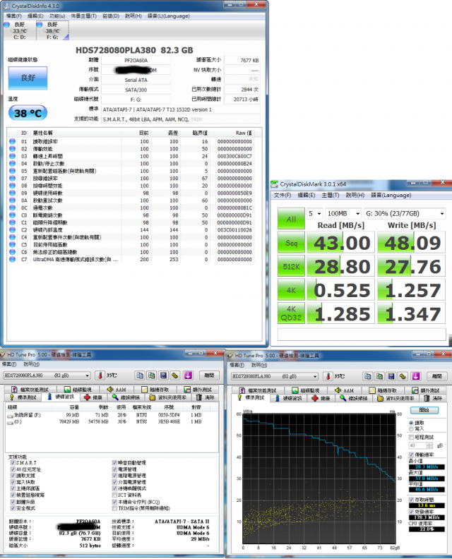452x559 pixels.
Task: Run the All benchmark in CrystalDiskMark
Action: 291,219
